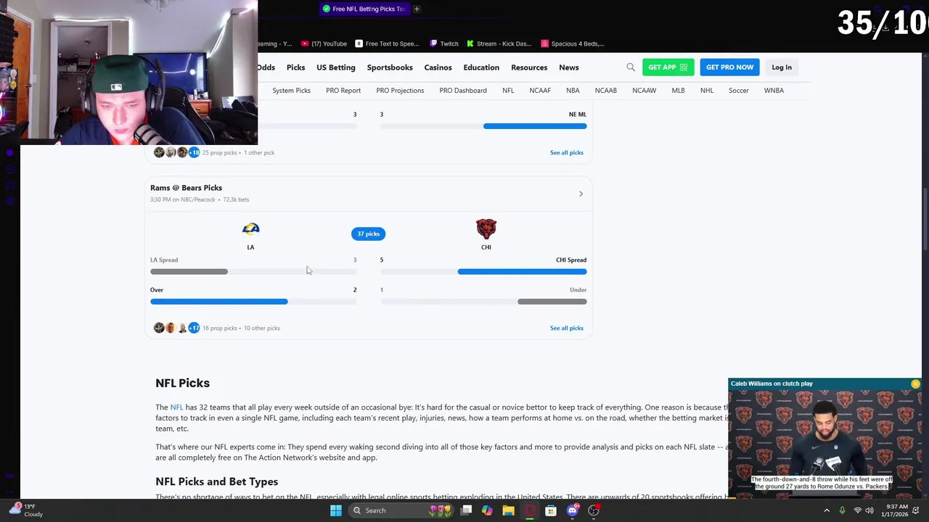Click the search magnifier icon in site header

tap(631, 67)
